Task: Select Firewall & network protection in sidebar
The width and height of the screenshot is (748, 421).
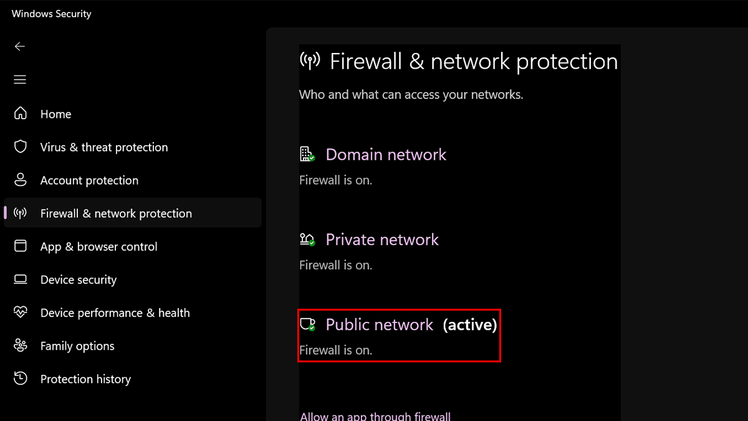Action: click(116, 213)
